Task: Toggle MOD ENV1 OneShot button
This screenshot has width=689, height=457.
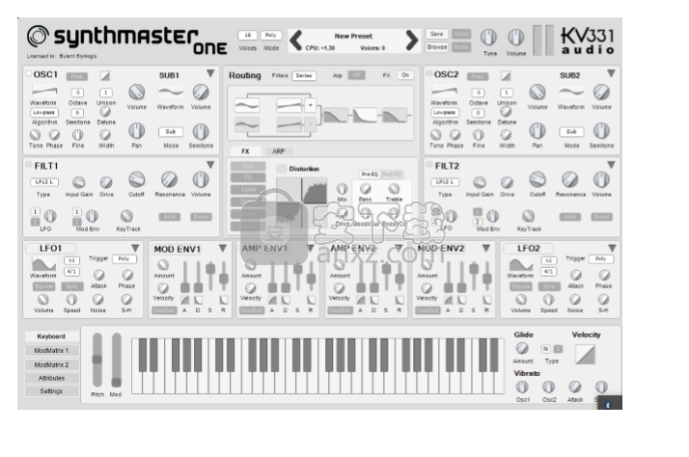Action: (164, 310)
